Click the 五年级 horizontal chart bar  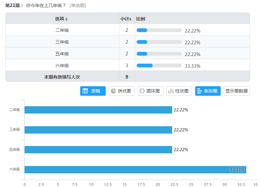(98, 150)
